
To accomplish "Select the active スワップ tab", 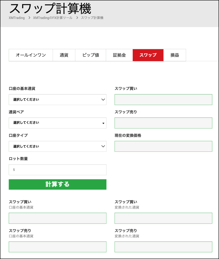I will [148, 55].
